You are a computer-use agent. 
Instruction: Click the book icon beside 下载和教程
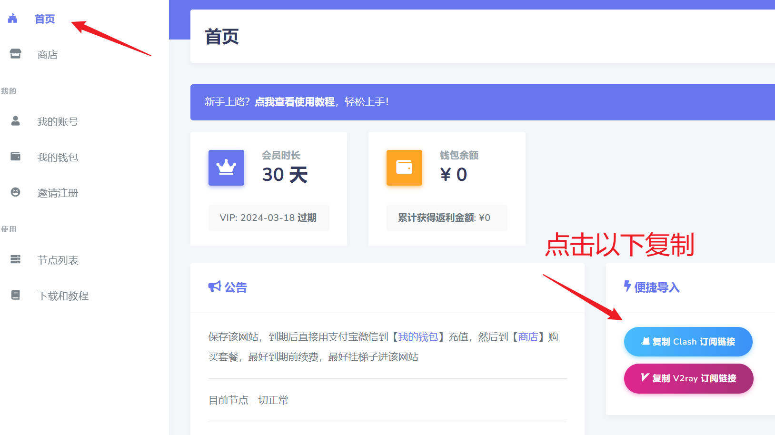click(x=15, y=295)
